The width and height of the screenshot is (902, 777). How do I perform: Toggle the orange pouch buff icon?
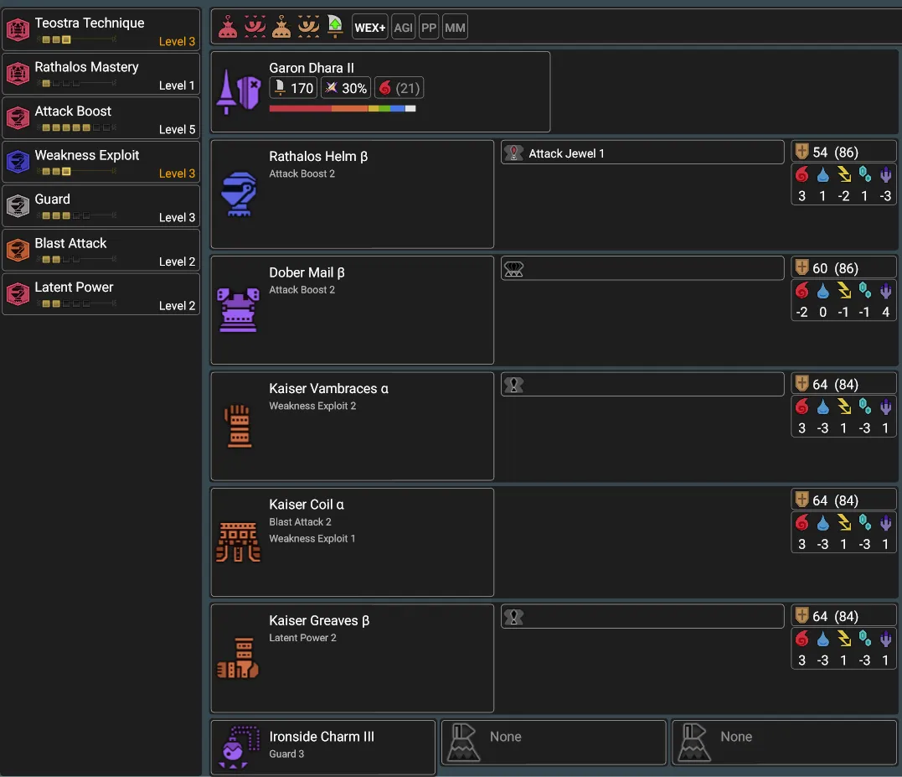coord(281,27)
